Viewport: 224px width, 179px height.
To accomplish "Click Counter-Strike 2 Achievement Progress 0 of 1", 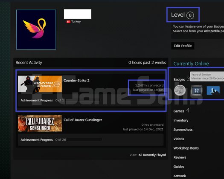I will pyautogui.click(x=42, y=100).
